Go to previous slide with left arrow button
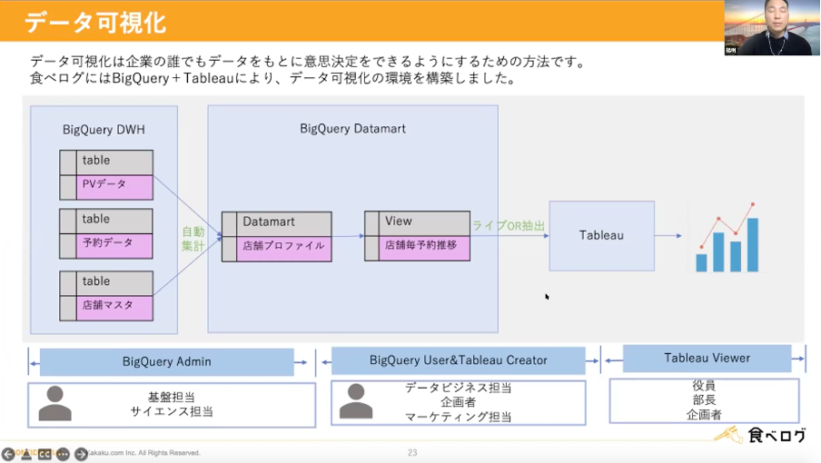Image resolution: width=821 pixels, height=463 pixels. pyautogui.click(x=8, y=454)
